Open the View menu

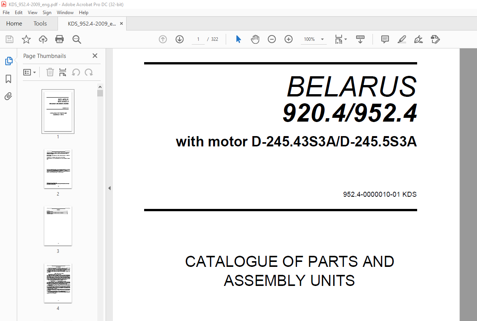[x=33, y=13]
